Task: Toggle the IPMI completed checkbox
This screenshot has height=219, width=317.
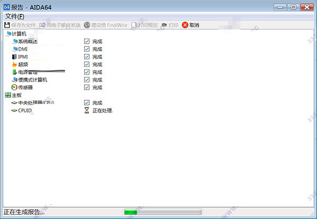Action: pos(87,56)
